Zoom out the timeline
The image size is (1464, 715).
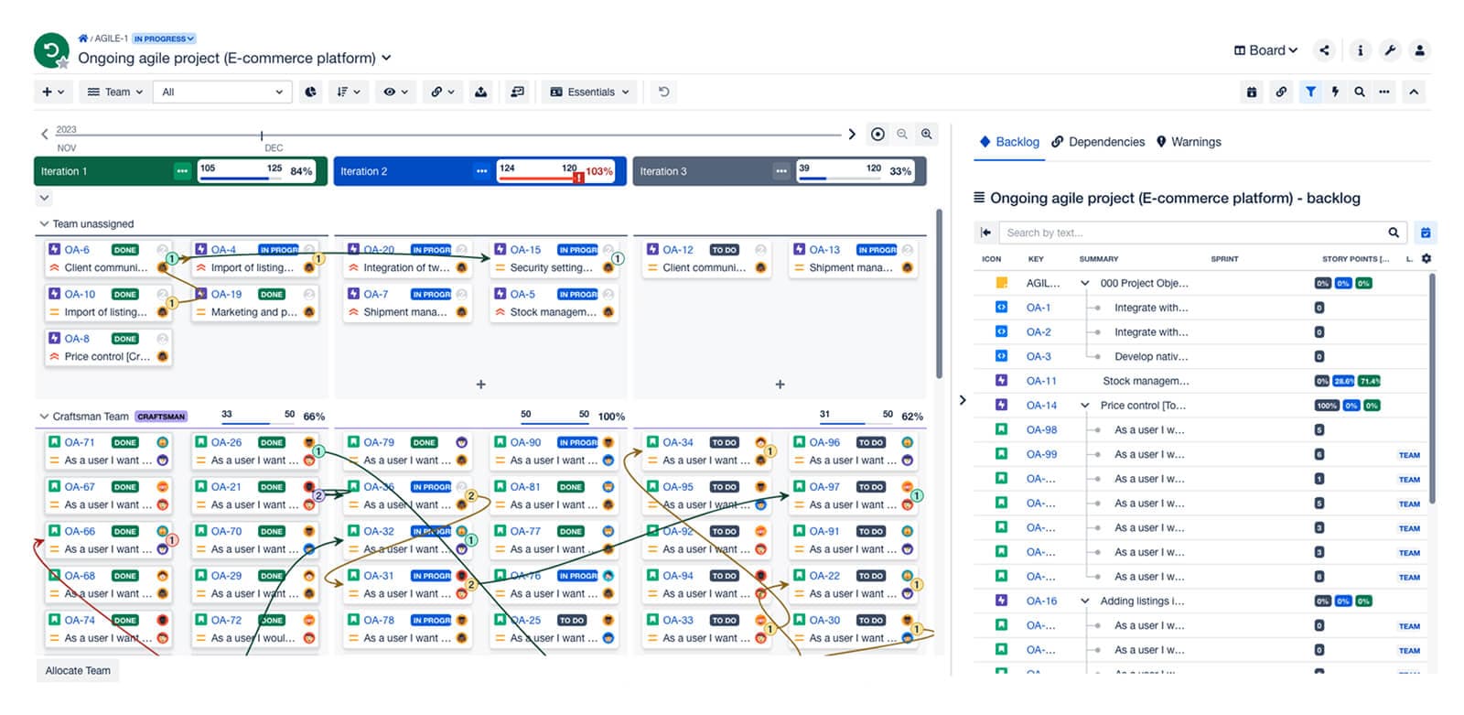pos(902,134)
